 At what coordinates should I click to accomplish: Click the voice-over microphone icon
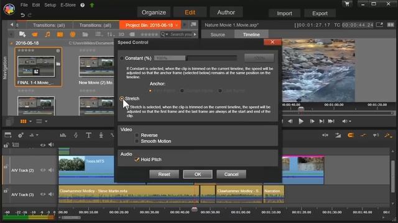click(x=101, y=136)
